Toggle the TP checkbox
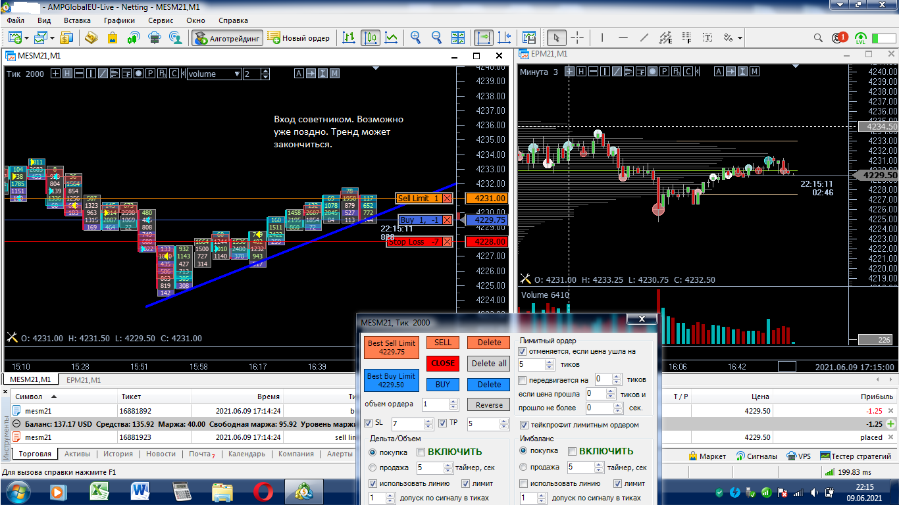Viewport: 899px width, 505px height. pos(443,423)
